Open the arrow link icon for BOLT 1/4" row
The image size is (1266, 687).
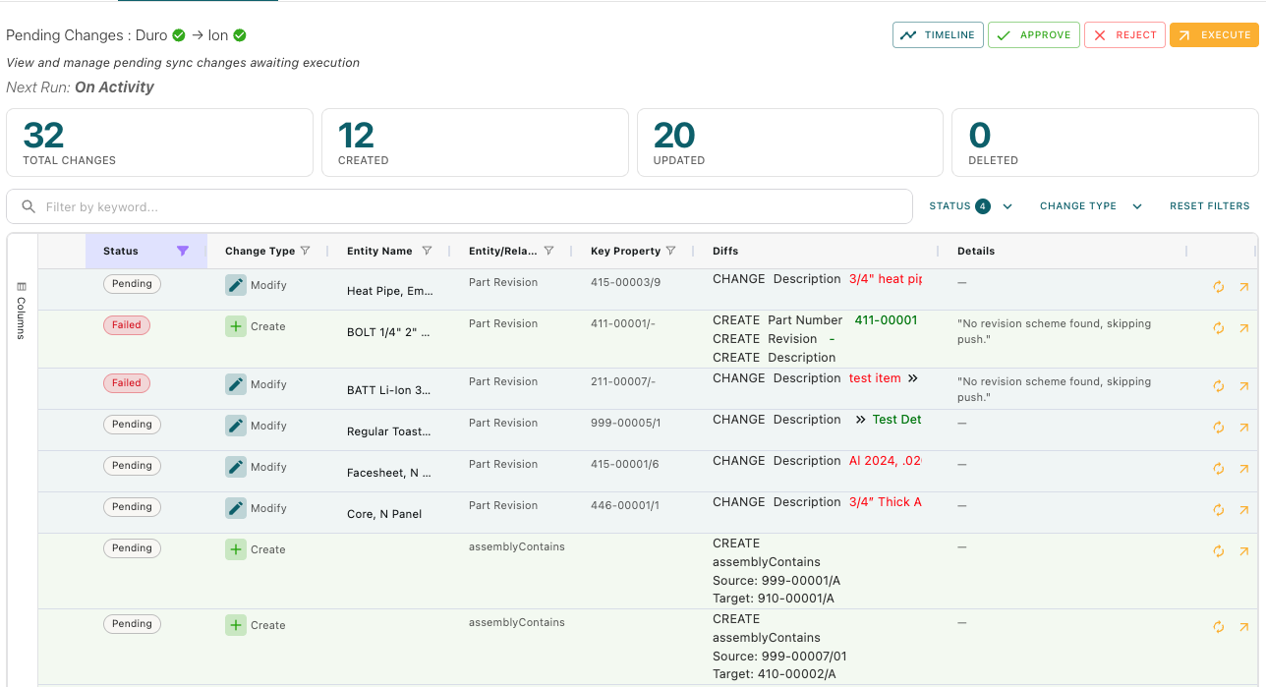click(1243, 328)
